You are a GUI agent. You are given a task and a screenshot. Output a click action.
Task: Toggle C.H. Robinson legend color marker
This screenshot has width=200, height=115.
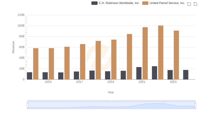click(x=94, y=3)
